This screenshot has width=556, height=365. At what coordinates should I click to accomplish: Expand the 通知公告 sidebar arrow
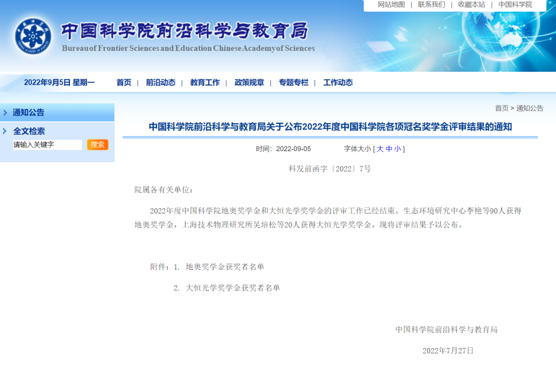pyautogui.click(x=5, y=113)
